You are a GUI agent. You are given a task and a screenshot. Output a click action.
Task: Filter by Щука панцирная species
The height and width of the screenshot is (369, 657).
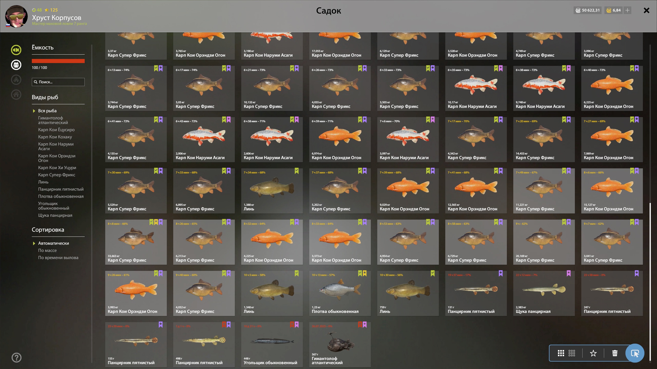55,215
